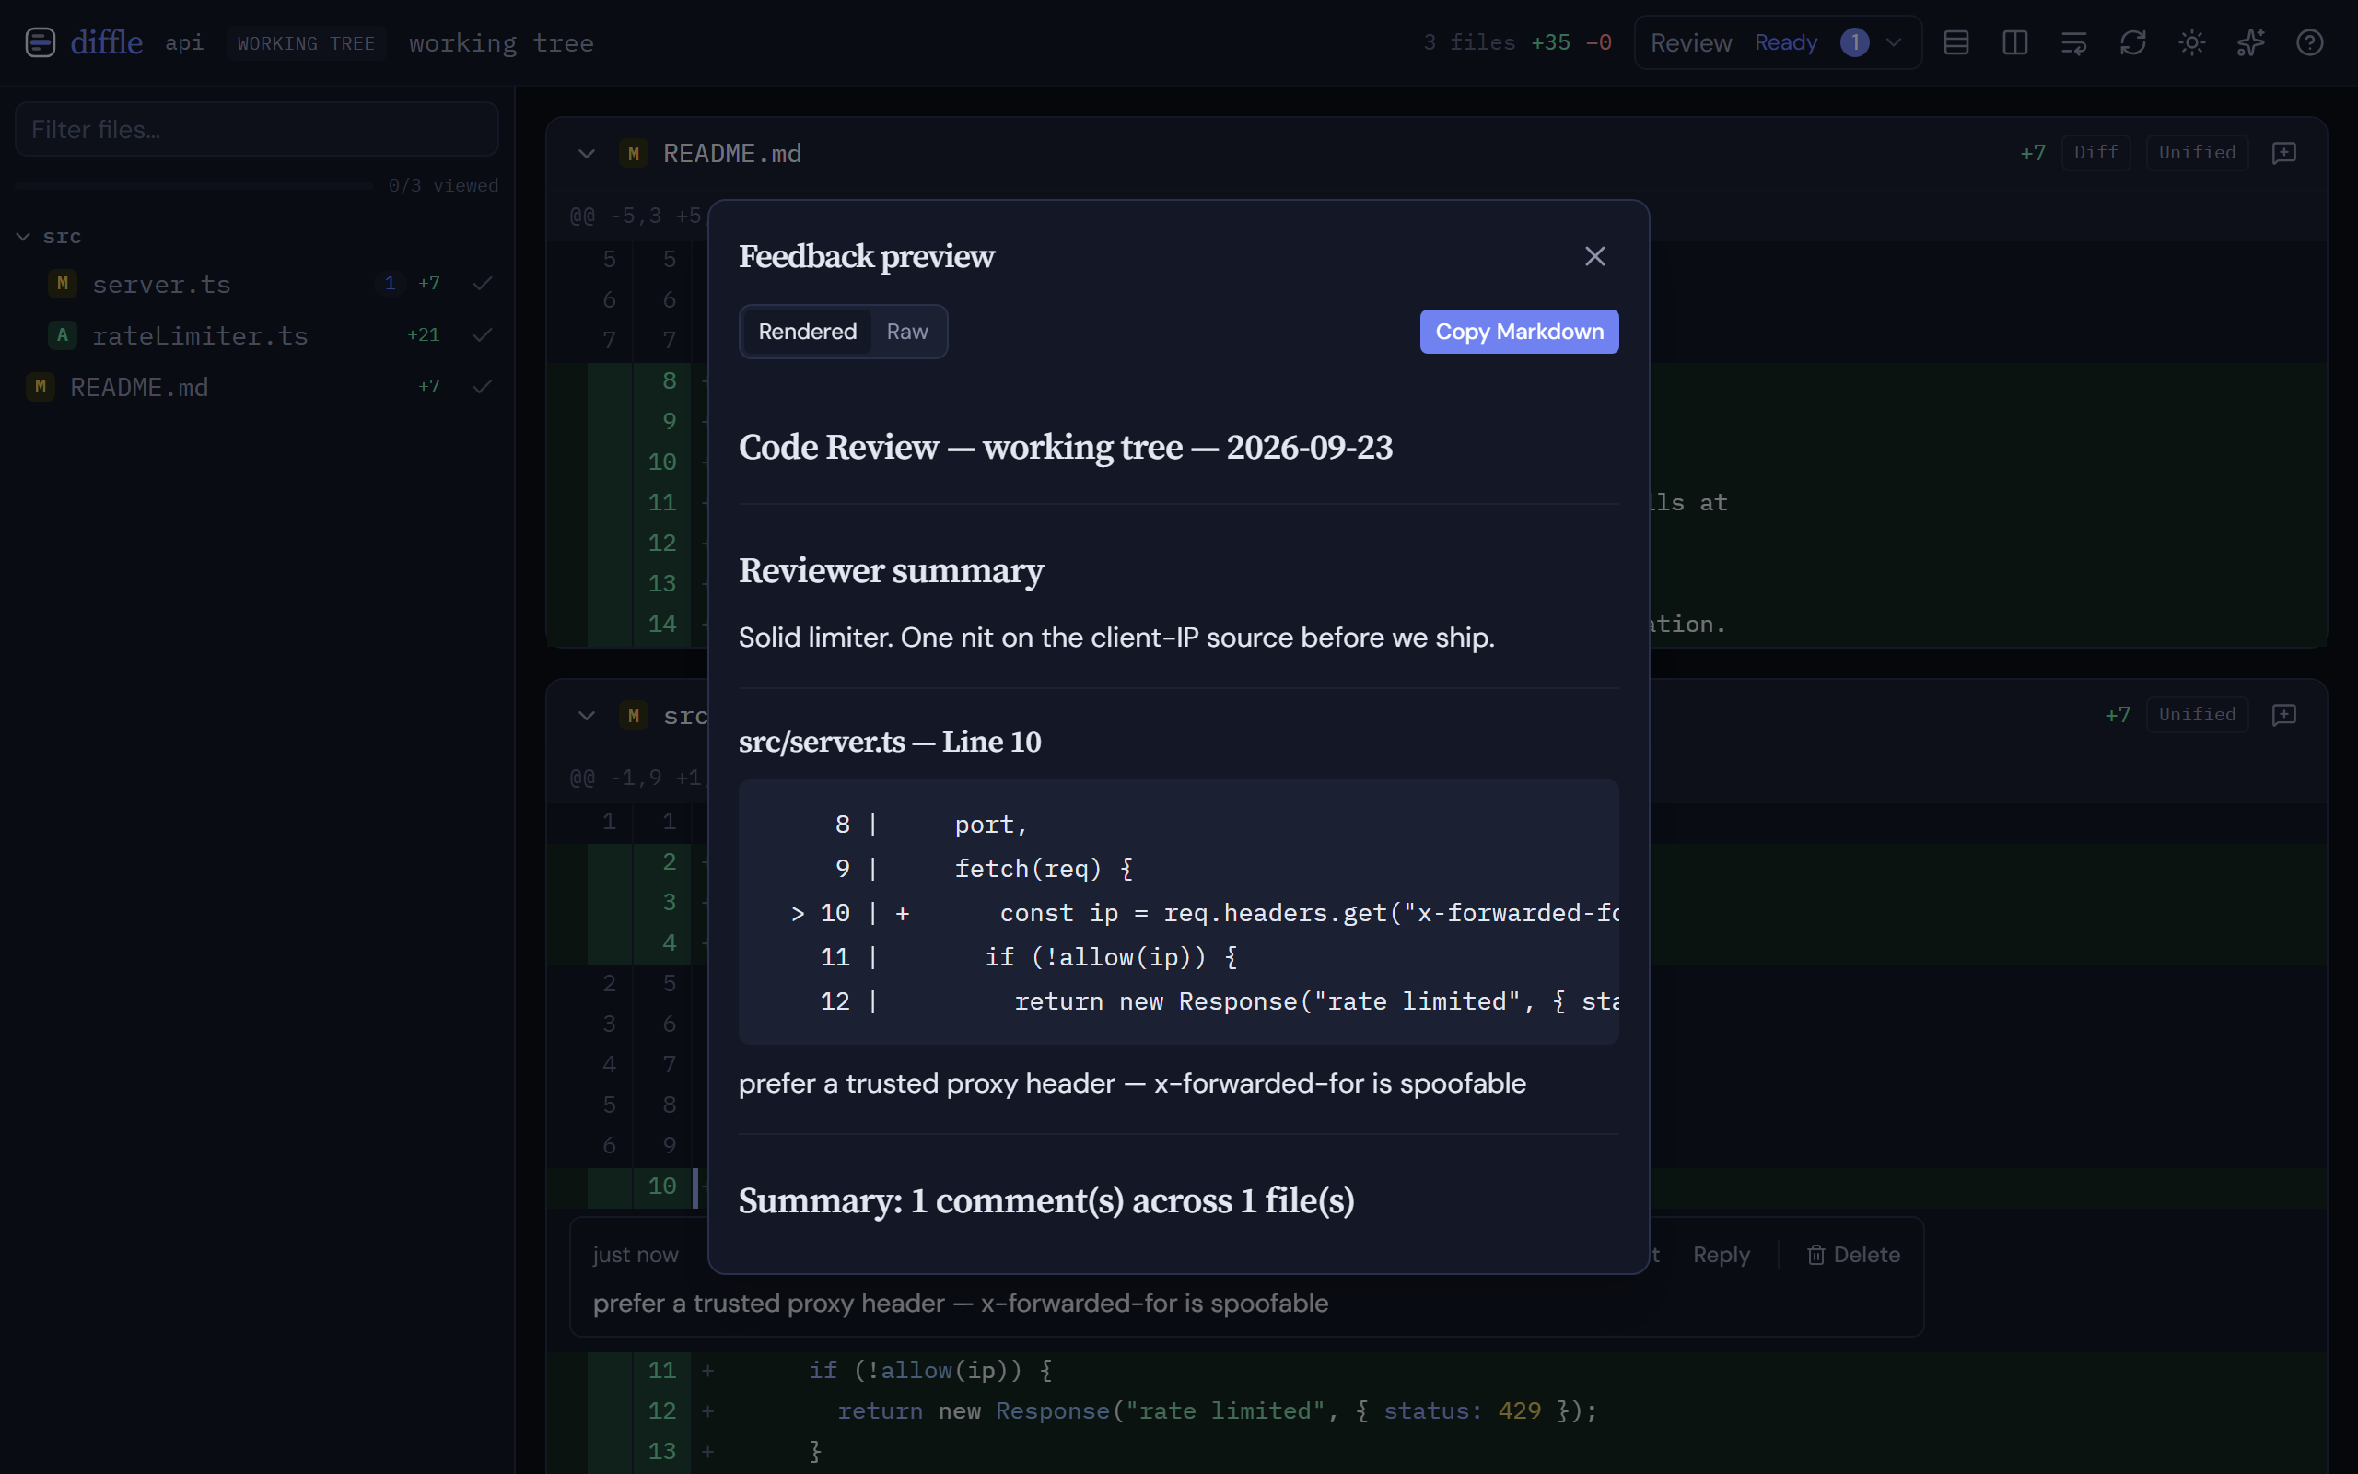The image size is (2358, 1474).
Task: Mark server.ts as viewed
Action: click(483, 284)
